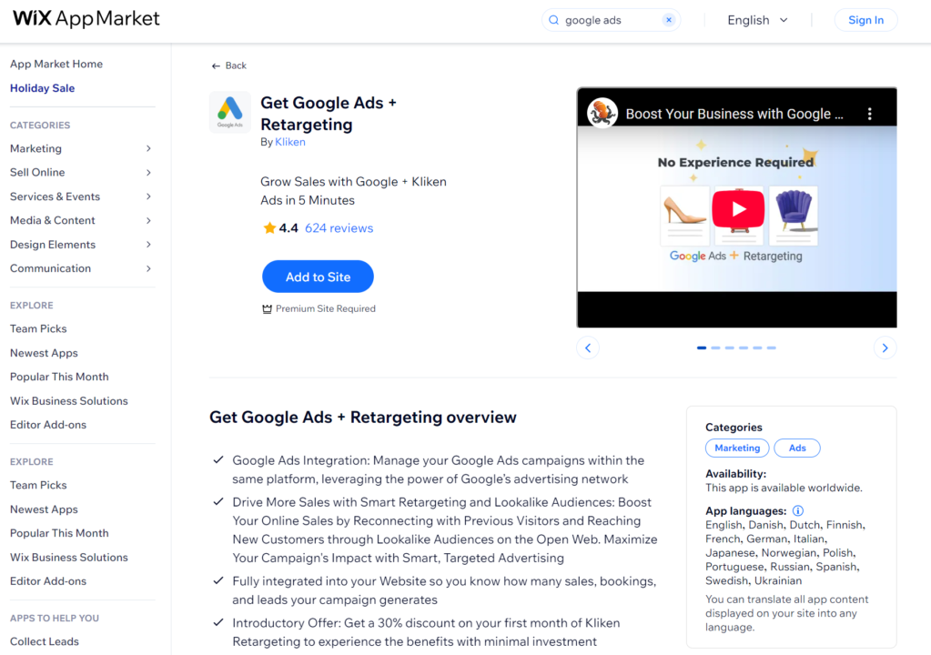Image resolution: width=931 pixels, height=655 pixels.
Task: Expand the Communication category
Action: pos(51,268)
